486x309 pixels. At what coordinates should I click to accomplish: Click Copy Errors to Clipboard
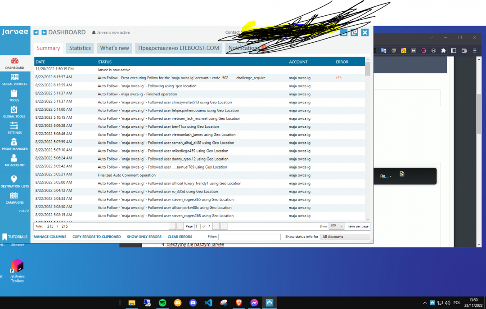pyautogui.click(x=96, y=237)
